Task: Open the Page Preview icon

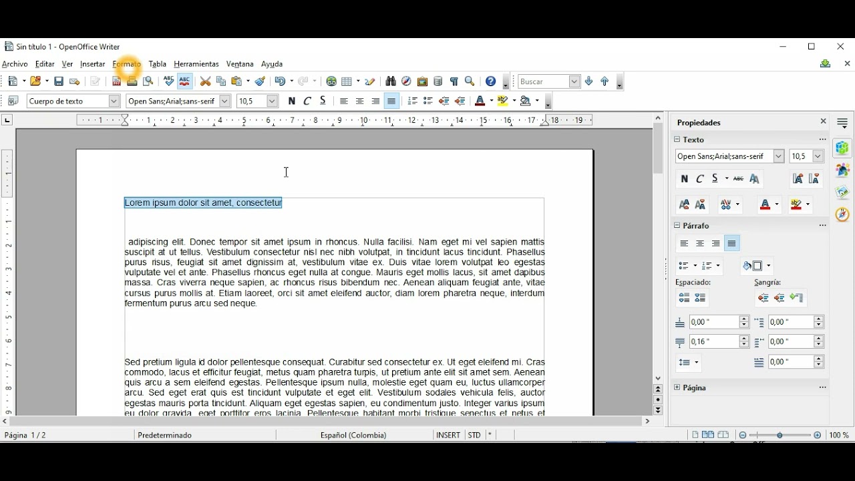Action: coord(148,82)
